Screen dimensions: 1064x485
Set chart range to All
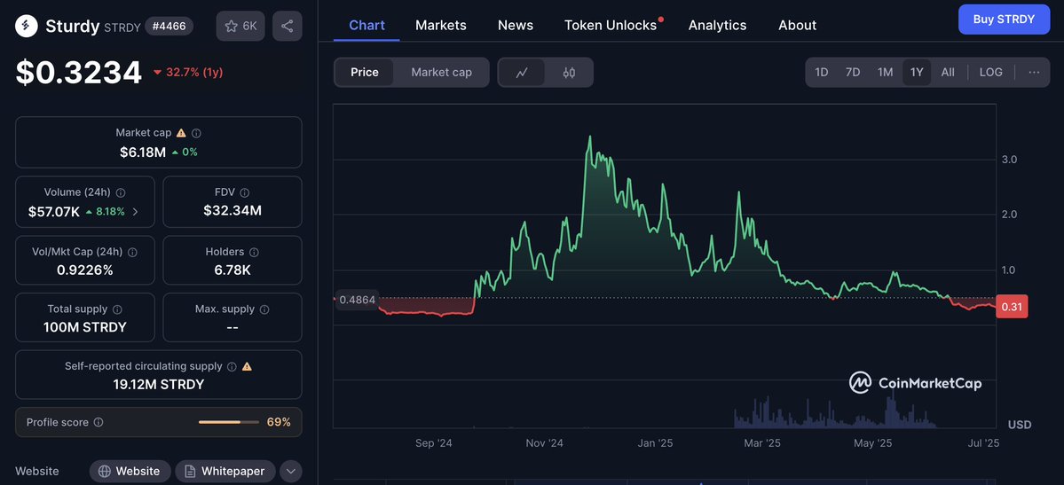[x=948, y=72]
